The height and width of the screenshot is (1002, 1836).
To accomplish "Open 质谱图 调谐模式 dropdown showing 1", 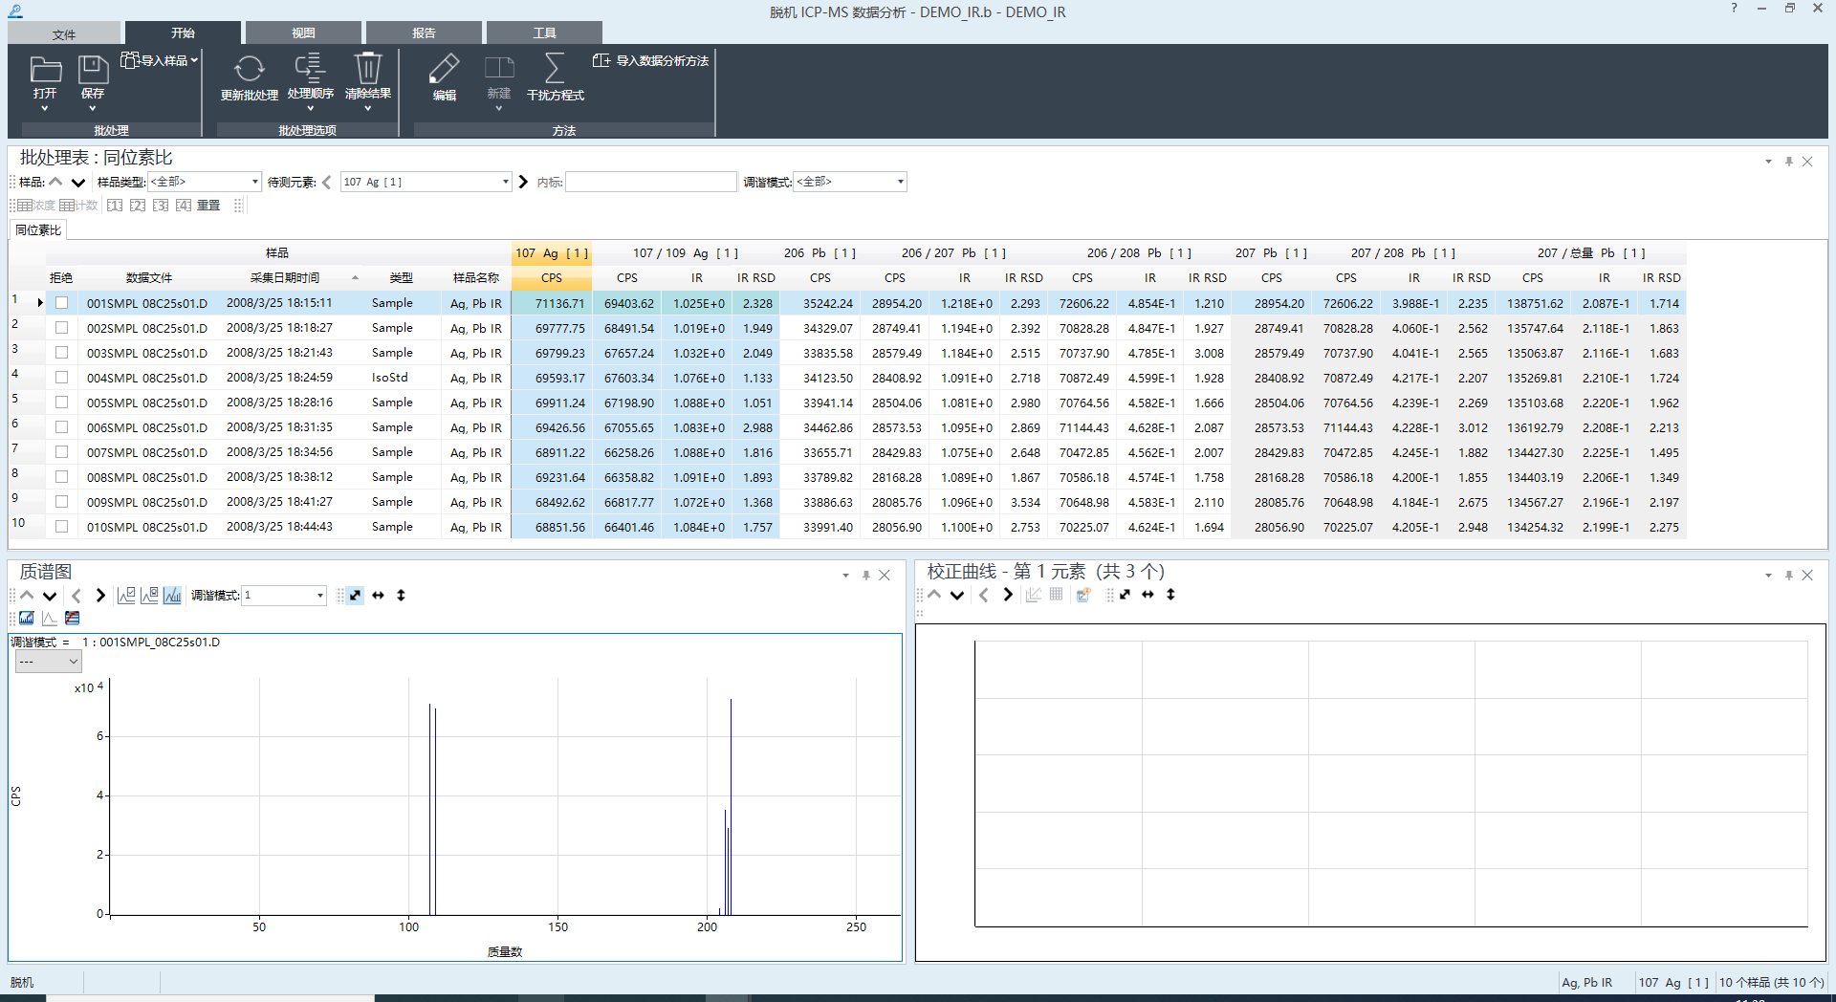I will (x=284, y=596).
